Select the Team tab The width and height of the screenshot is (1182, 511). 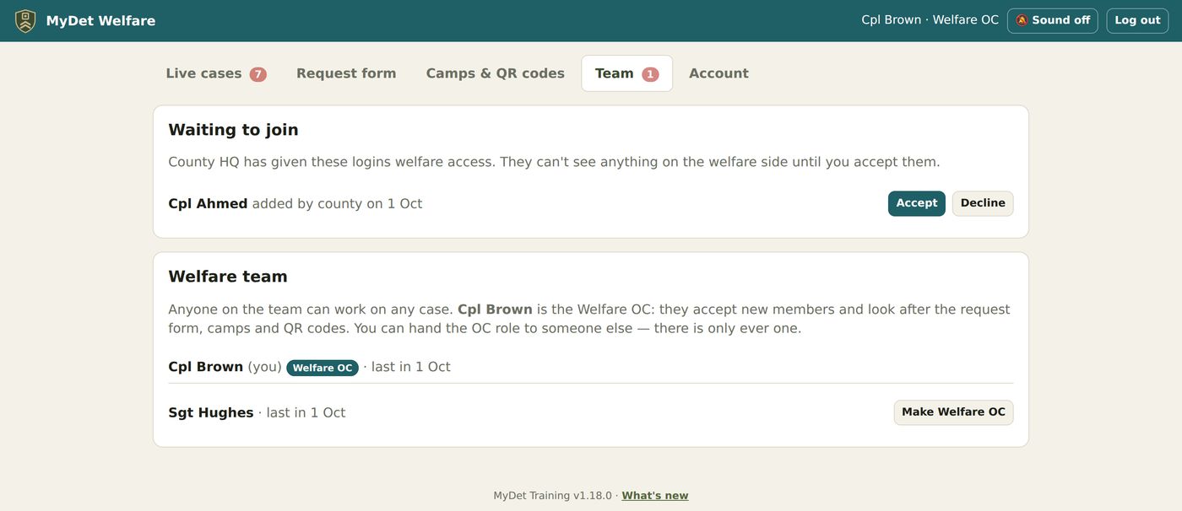tap(626, 73)
